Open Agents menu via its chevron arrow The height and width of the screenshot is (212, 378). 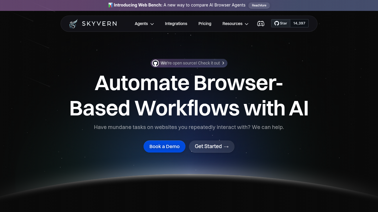coord(151,24)
